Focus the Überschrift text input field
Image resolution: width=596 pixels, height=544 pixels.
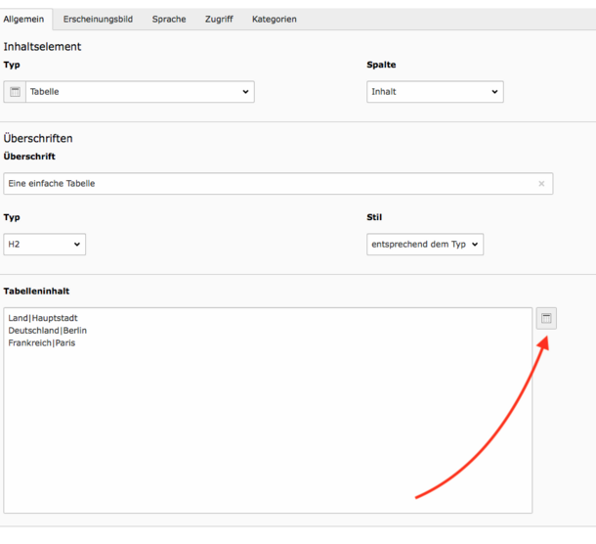click(x=278, y=184)
